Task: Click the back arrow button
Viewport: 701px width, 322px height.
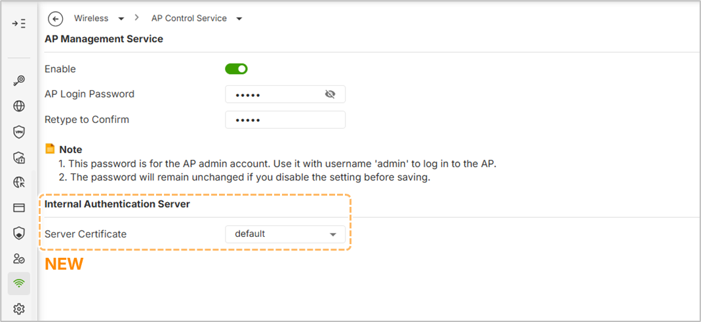Action: click(56, 18)
